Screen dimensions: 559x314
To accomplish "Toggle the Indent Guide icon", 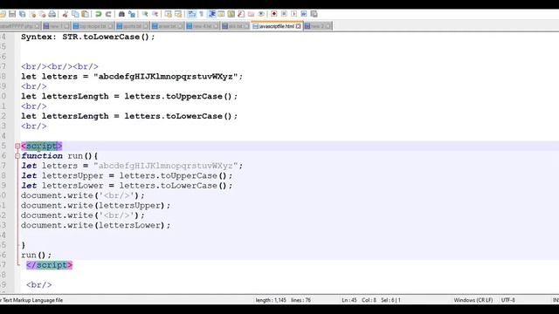I will pos(211,14).
